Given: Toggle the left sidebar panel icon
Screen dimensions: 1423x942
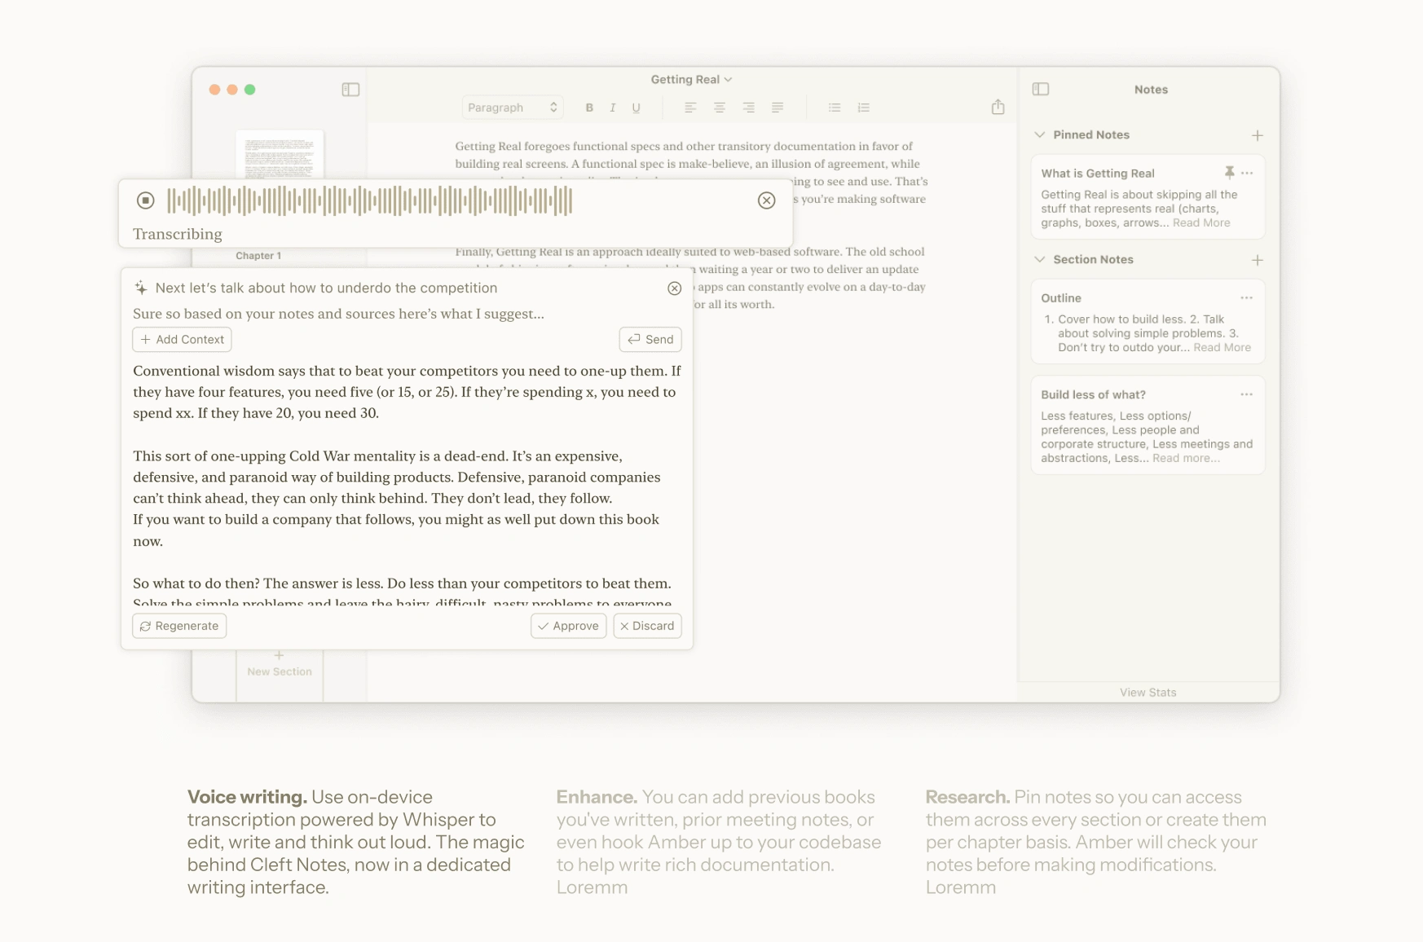Looking at the screenshot, I should tap(350, 90).
